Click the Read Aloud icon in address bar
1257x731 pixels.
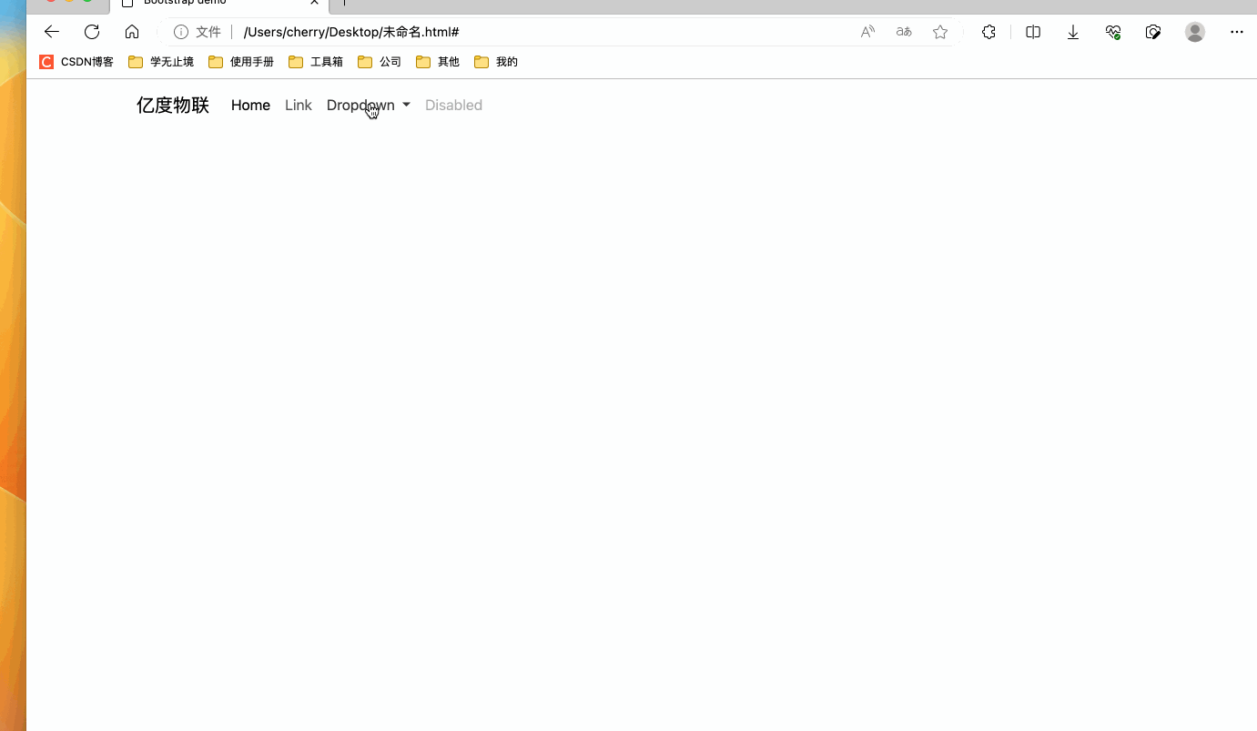tap(867, 32)
